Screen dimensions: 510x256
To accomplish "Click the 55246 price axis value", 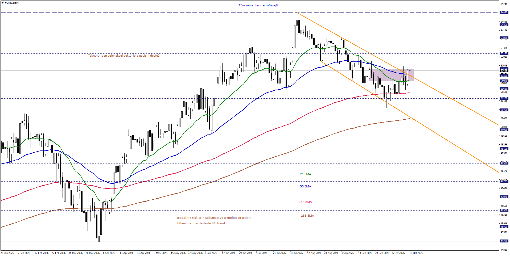I will 504,4.
